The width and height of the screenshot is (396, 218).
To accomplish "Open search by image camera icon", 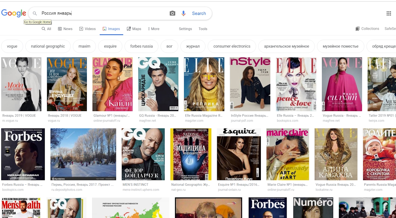I will click(x=172, y=13).
